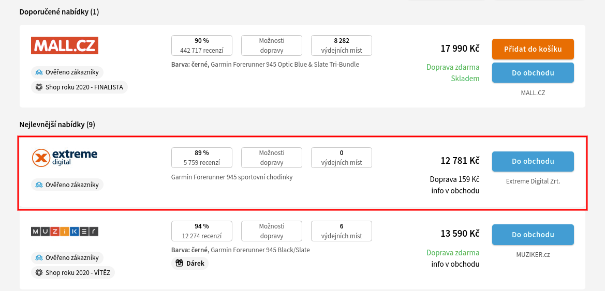The height and width of the screenshot is (291, 605).
Task: Click Ověřeno zákazníky badge under Muziker
Action: [x=67, y=257]
